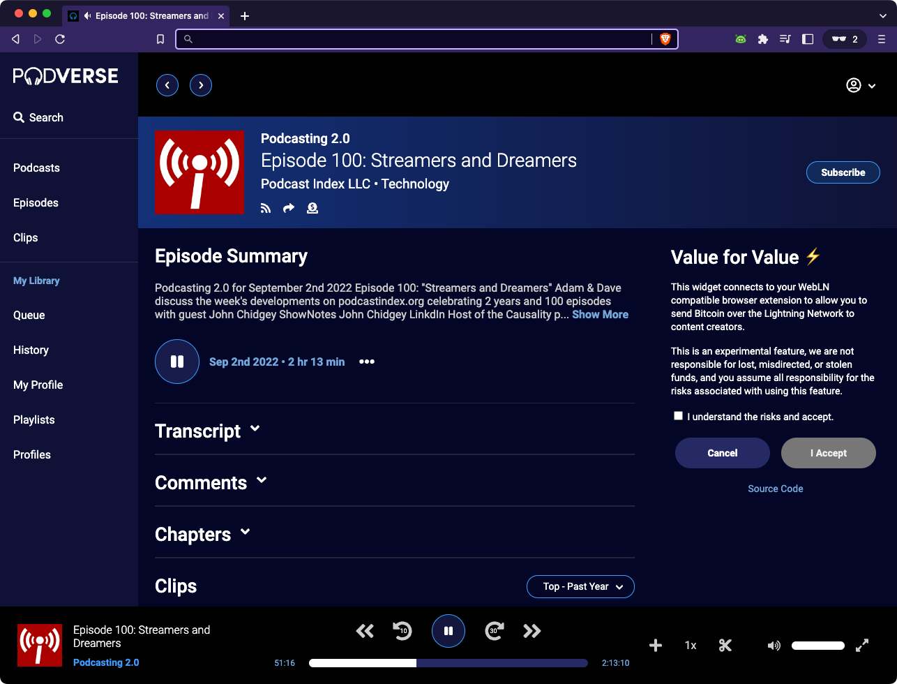Open the account profile dropdown
Viewport: 897px width, 684px height.
click(x=861, y=85)
